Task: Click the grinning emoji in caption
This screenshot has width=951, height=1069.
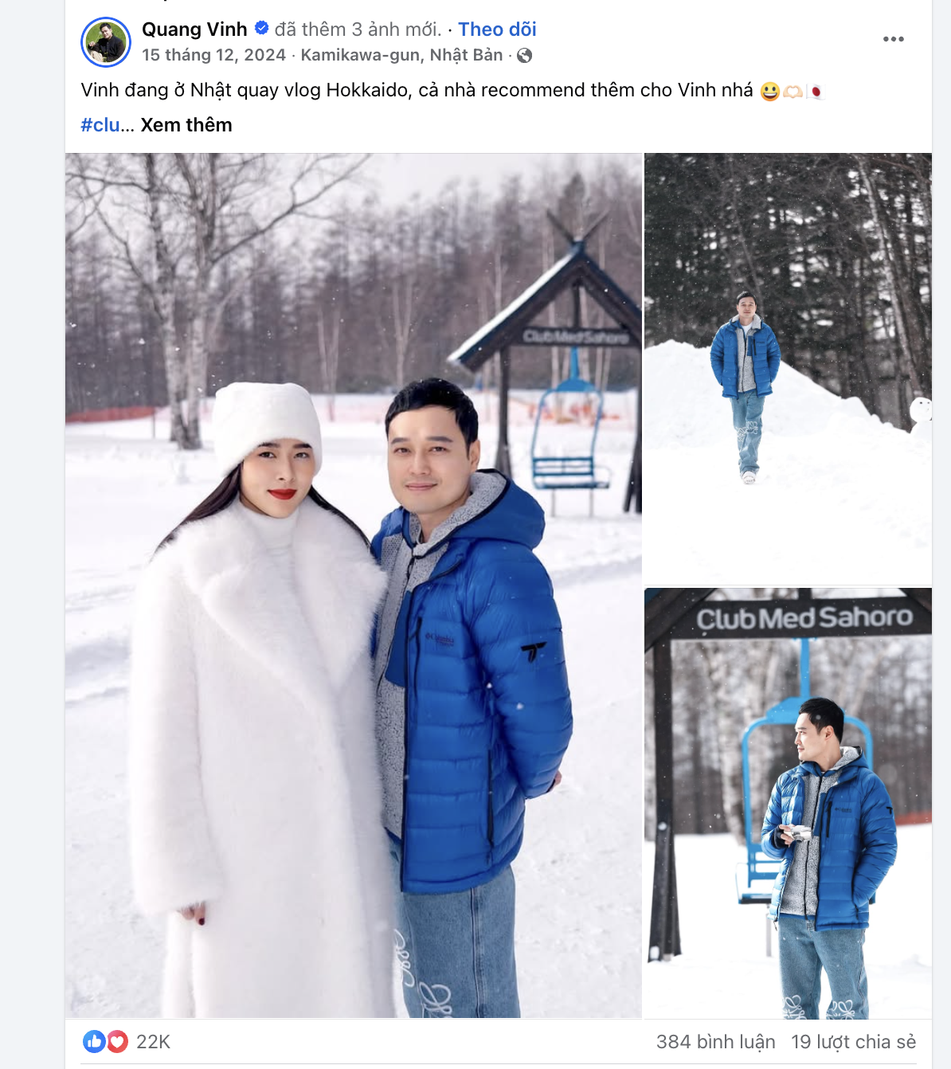Action: click(x=769, y=92)
